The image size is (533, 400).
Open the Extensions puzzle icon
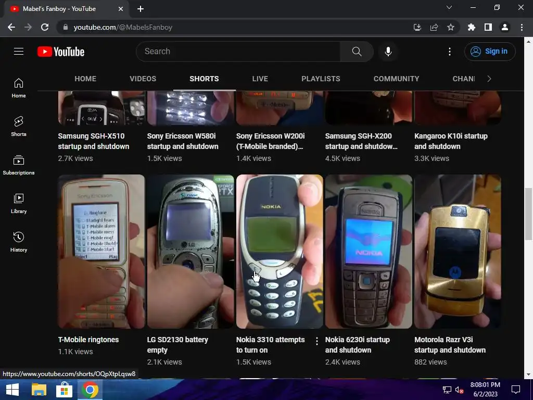[x=471, y=27]
